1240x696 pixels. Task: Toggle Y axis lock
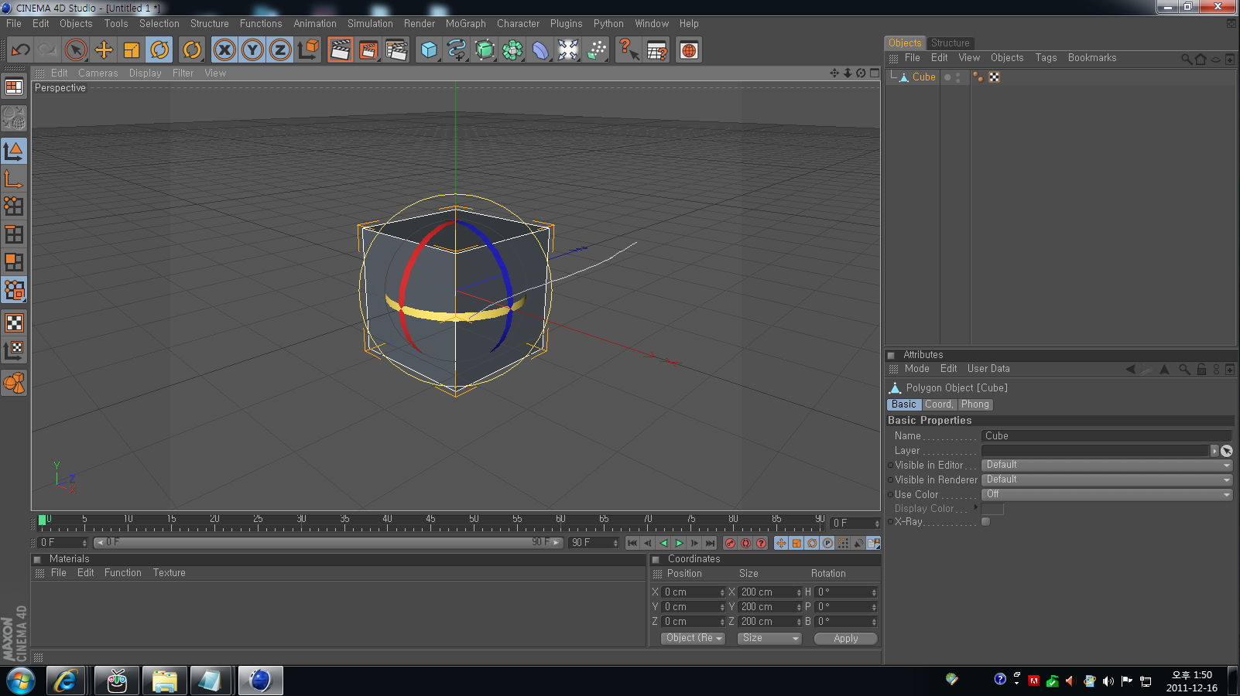coord(252,50)
